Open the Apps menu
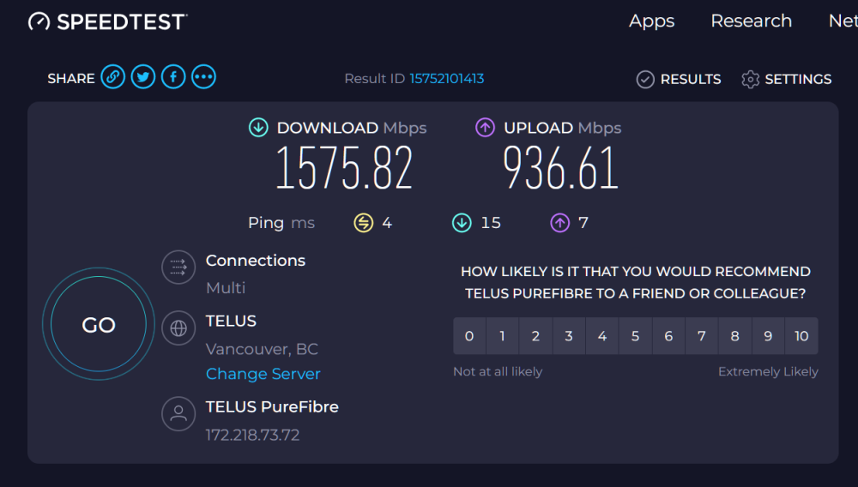The width and height of the screenshot is (858, 487). [x=652, y=21]
